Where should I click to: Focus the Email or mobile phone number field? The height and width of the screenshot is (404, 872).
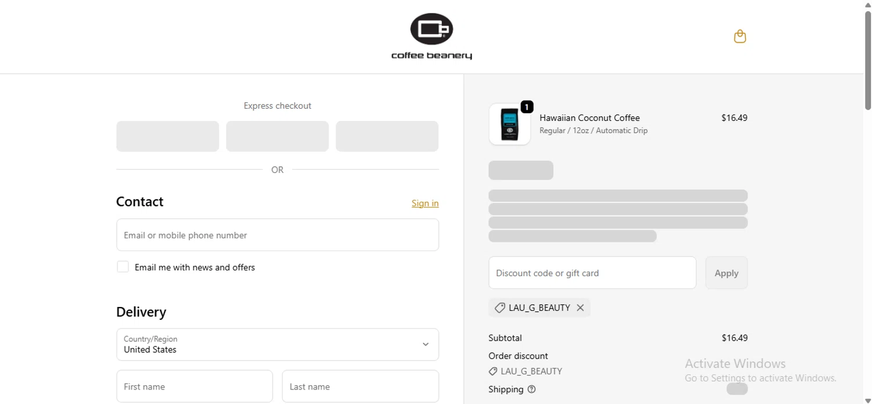[x=277, y=235]
